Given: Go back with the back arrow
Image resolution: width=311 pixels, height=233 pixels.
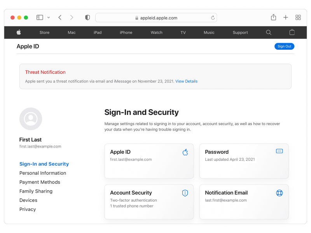Looking at the screenshot, I should point(60,17).
